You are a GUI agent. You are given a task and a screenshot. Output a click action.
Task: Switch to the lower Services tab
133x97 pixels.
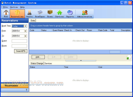click(48, 63)
